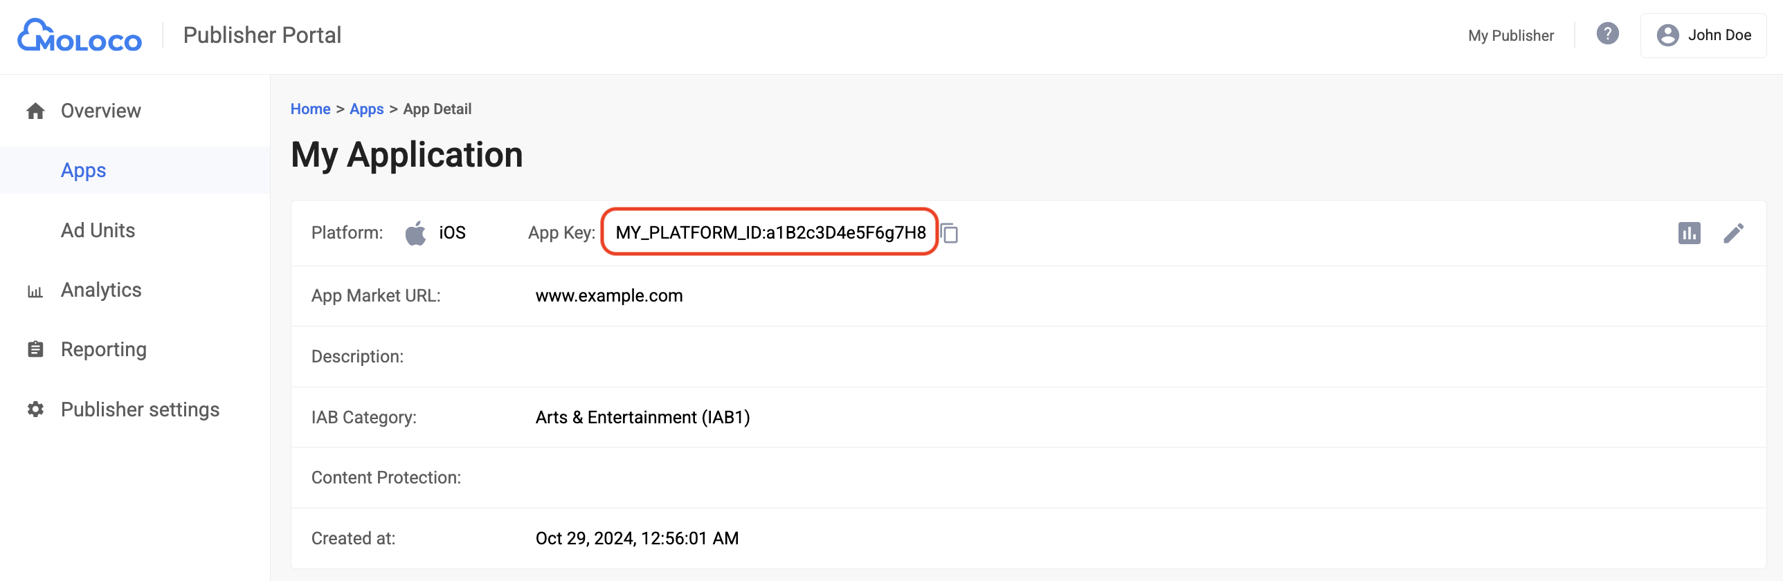The width and height of the screenshot is (1783, 581).
Task: Click the Reporting clipboard icon in sidebar
Action: [35, 349]
